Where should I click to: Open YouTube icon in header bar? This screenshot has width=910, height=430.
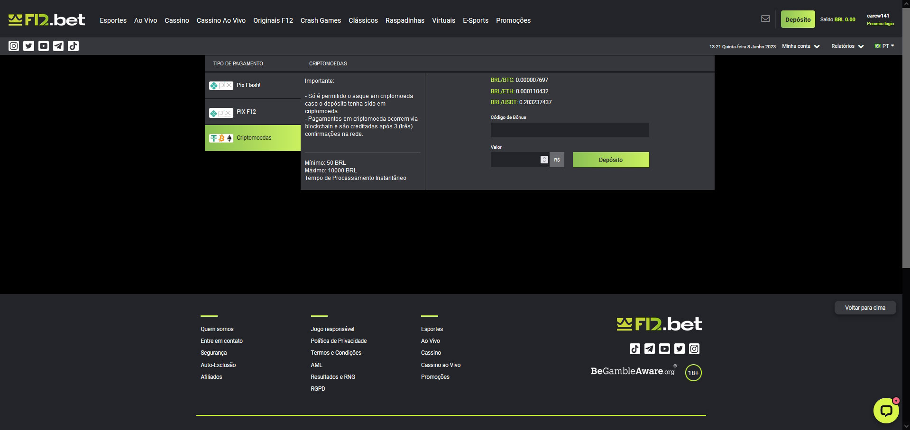tap(44, 46)
